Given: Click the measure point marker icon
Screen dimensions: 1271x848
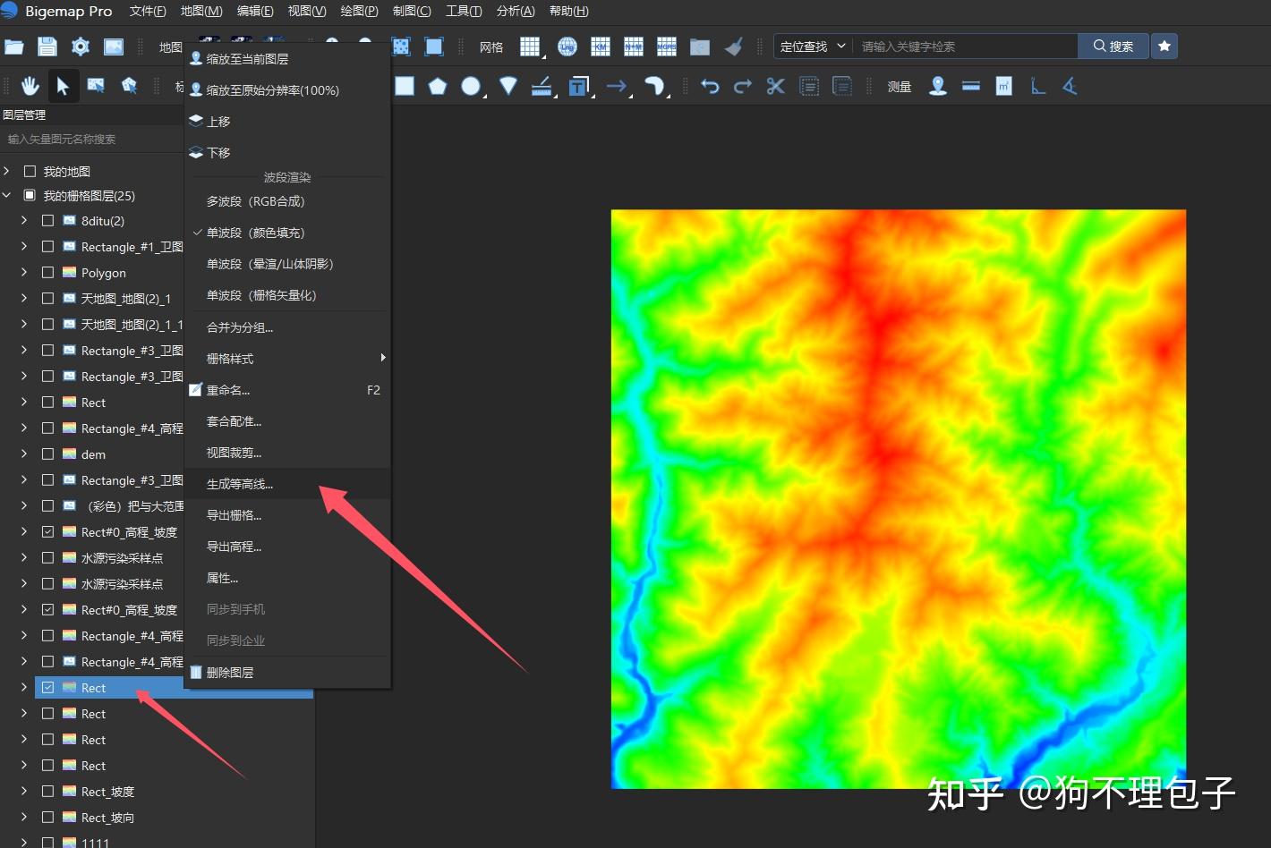Looking at the screenshot, I should (938, 86).
